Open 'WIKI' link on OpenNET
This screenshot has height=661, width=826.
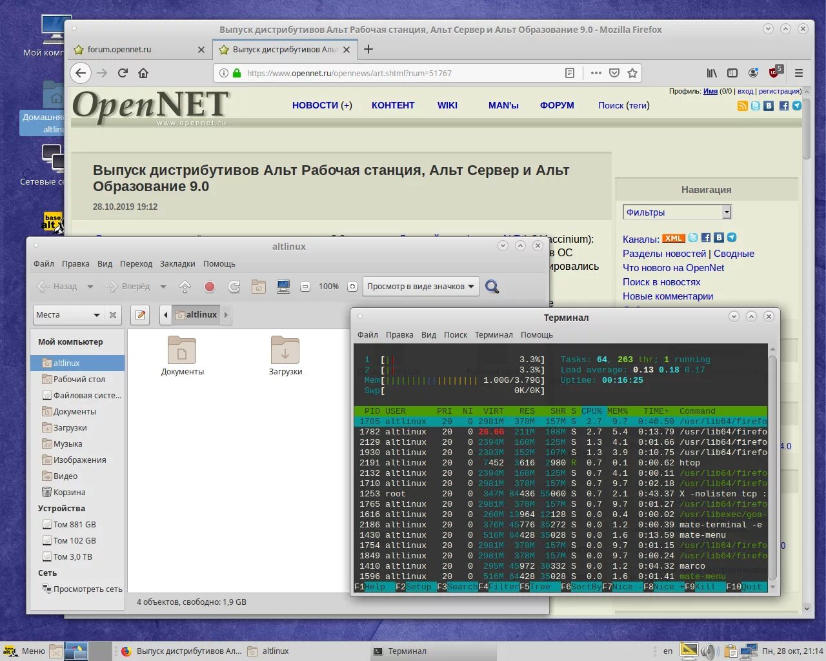(447, 105)
